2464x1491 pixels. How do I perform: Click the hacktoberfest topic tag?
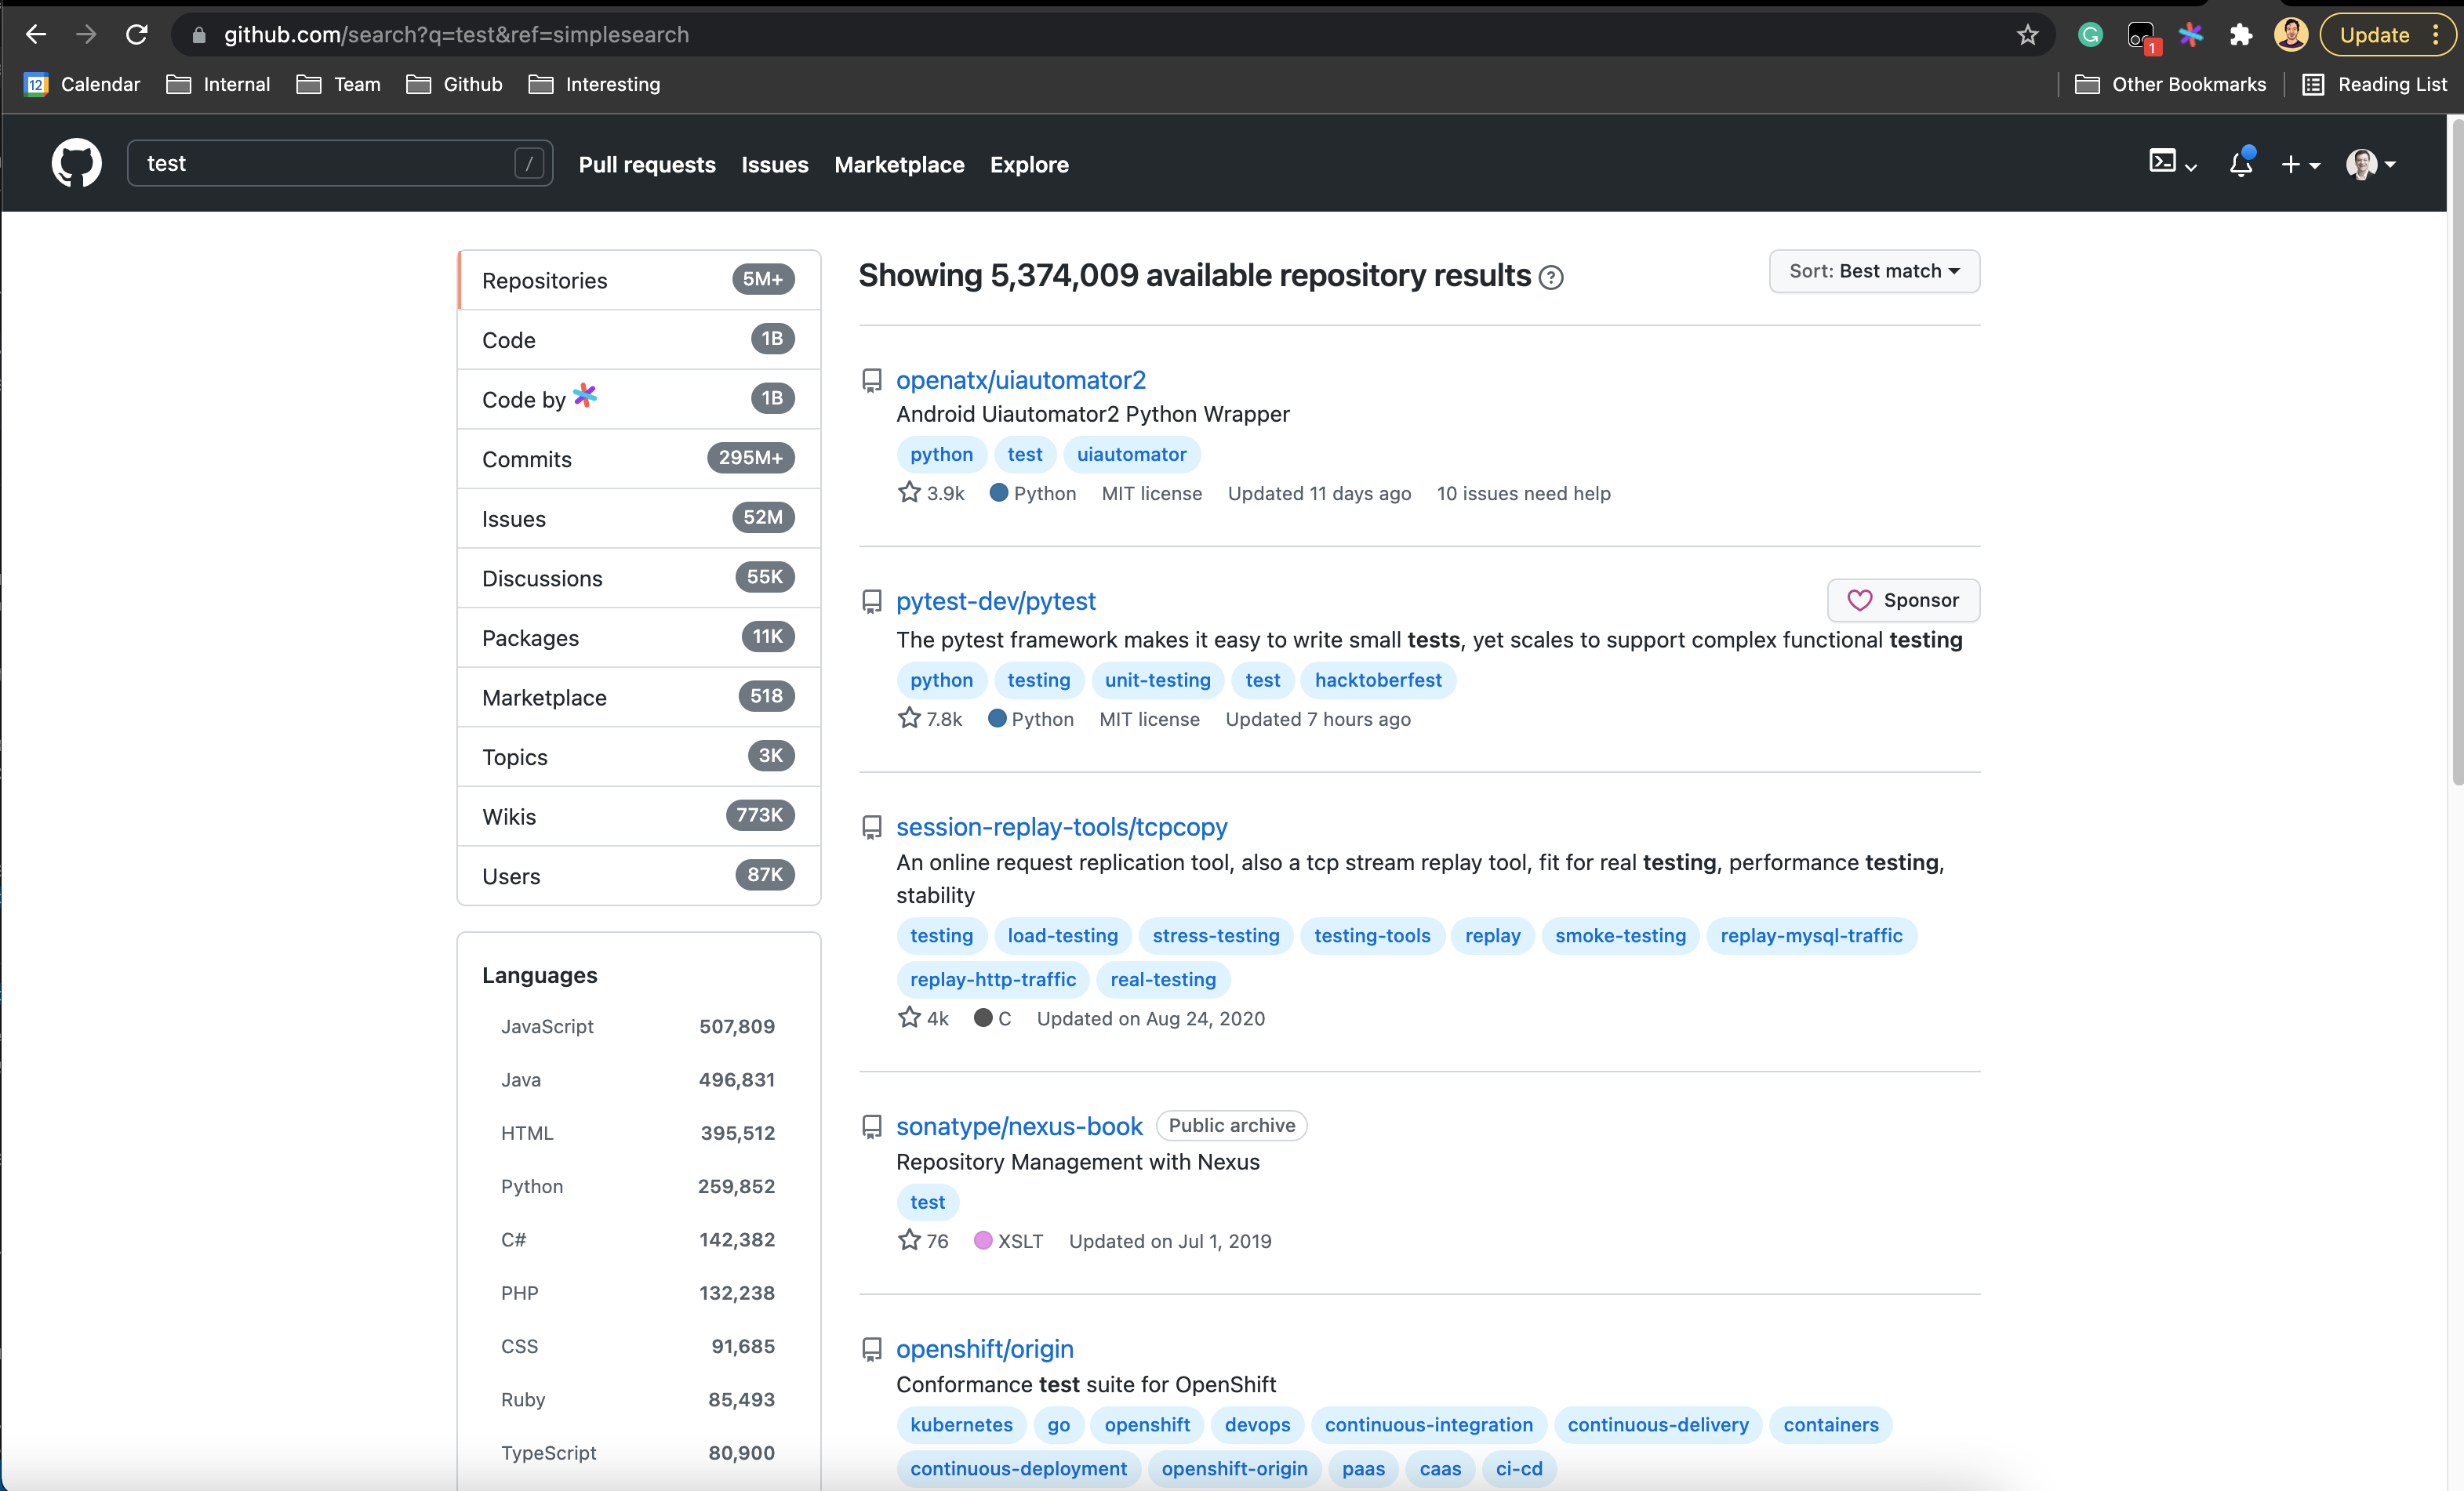(1378, 680)
